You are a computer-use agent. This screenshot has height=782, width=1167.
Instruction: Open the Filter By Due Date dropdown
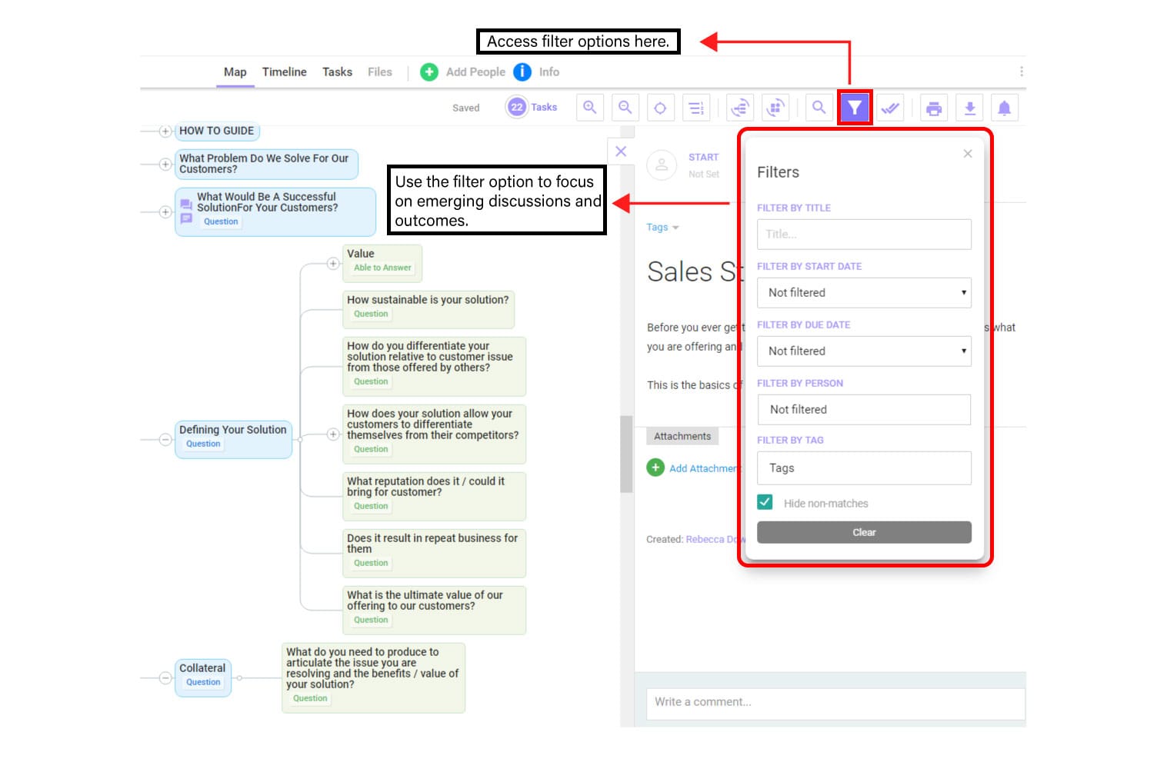click(863, 351)
